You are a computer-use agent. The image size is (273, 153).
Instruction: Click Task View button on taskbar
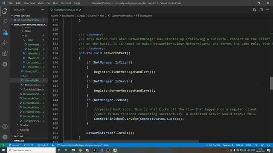coord(66,150)
